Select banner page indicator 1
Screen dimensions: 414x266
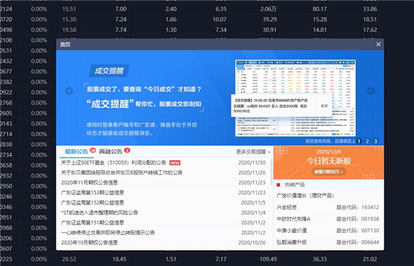click(x=359, y=141)
